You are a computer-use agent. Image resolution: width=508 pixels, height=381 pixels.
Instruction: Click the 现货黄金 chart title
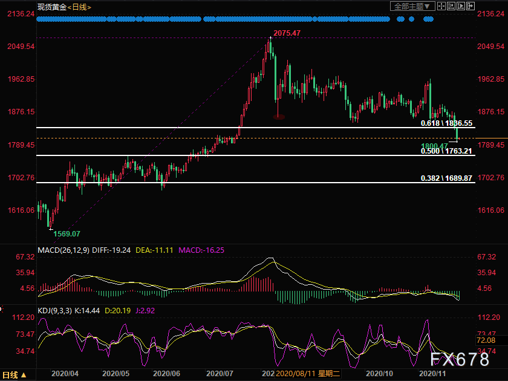coord(51,7)
